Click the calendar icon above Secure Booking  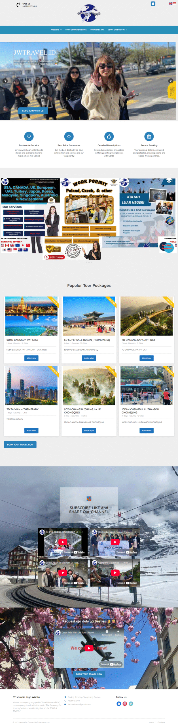click(x=149, y=136)
